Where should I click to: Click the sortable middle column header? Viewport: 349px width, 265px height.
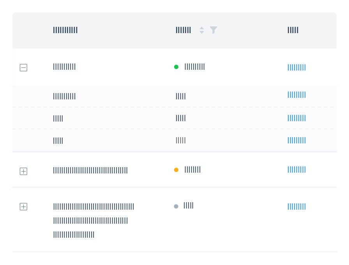coord(183,30)
